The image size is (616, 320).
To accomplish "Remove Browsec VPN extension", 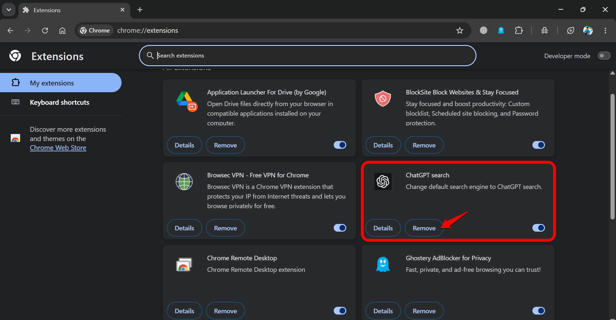I will (x=225, y=228).
